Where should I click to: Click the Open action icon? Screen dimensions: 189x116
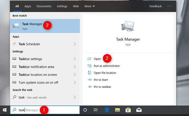(89, 59)
